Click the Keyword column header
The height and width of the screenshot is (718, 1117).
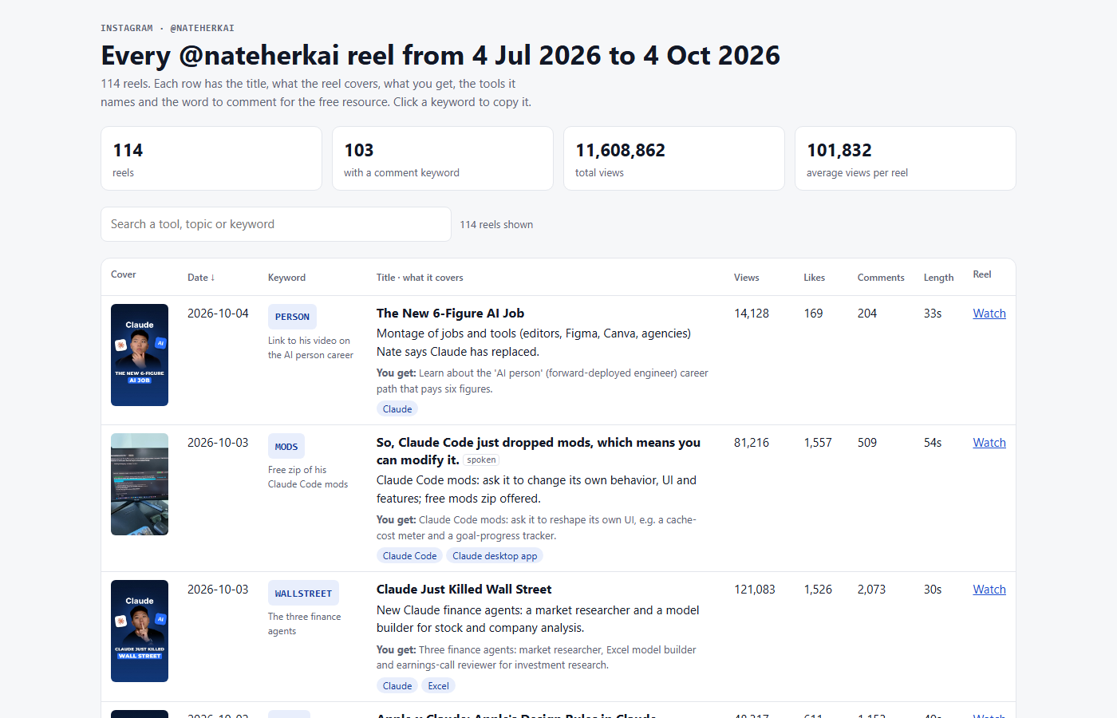tap(286, 278)
